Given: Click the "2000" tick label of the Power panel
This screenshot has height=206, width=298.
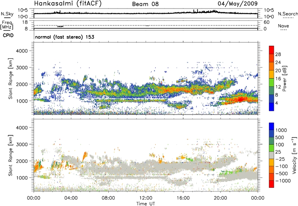Looking at the screenshot, I should [x=22, y=84].
